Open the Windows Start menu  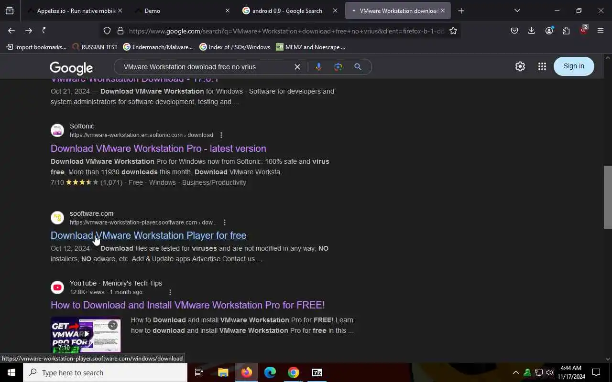(11, 372)
